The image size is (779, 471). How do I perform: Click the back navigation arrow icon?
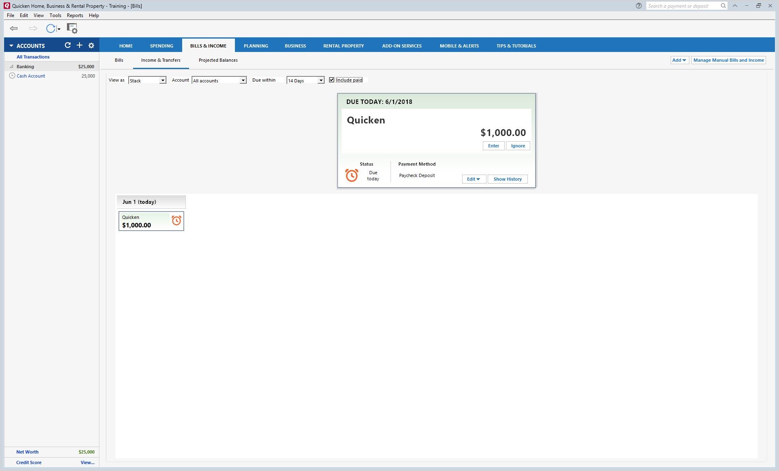coord(14,28)
